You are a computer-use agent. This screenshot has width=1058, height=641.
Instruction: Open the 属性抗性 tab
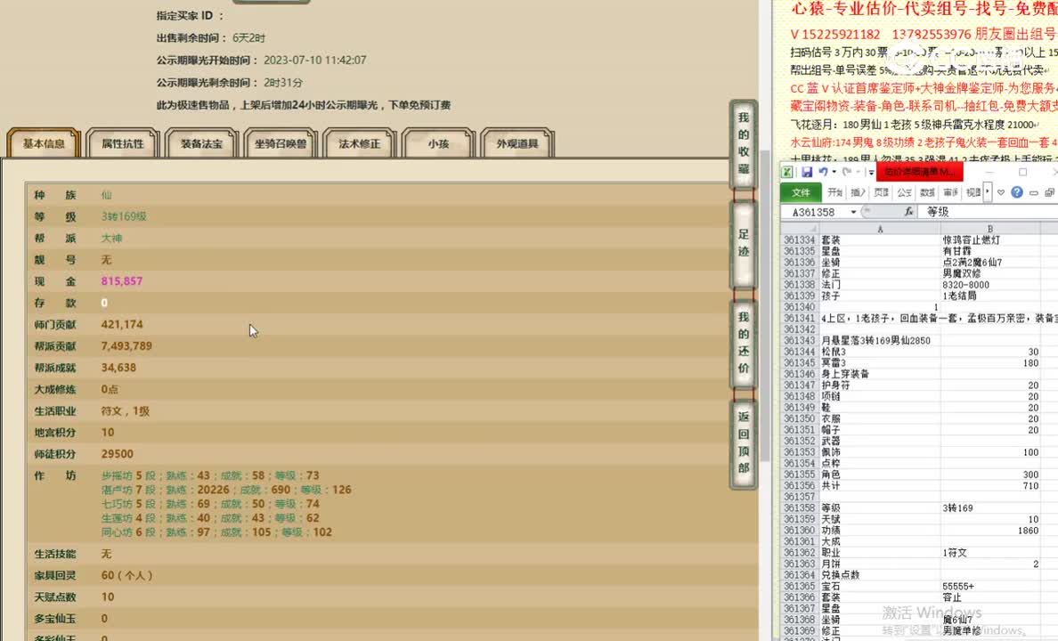point(123,143)
